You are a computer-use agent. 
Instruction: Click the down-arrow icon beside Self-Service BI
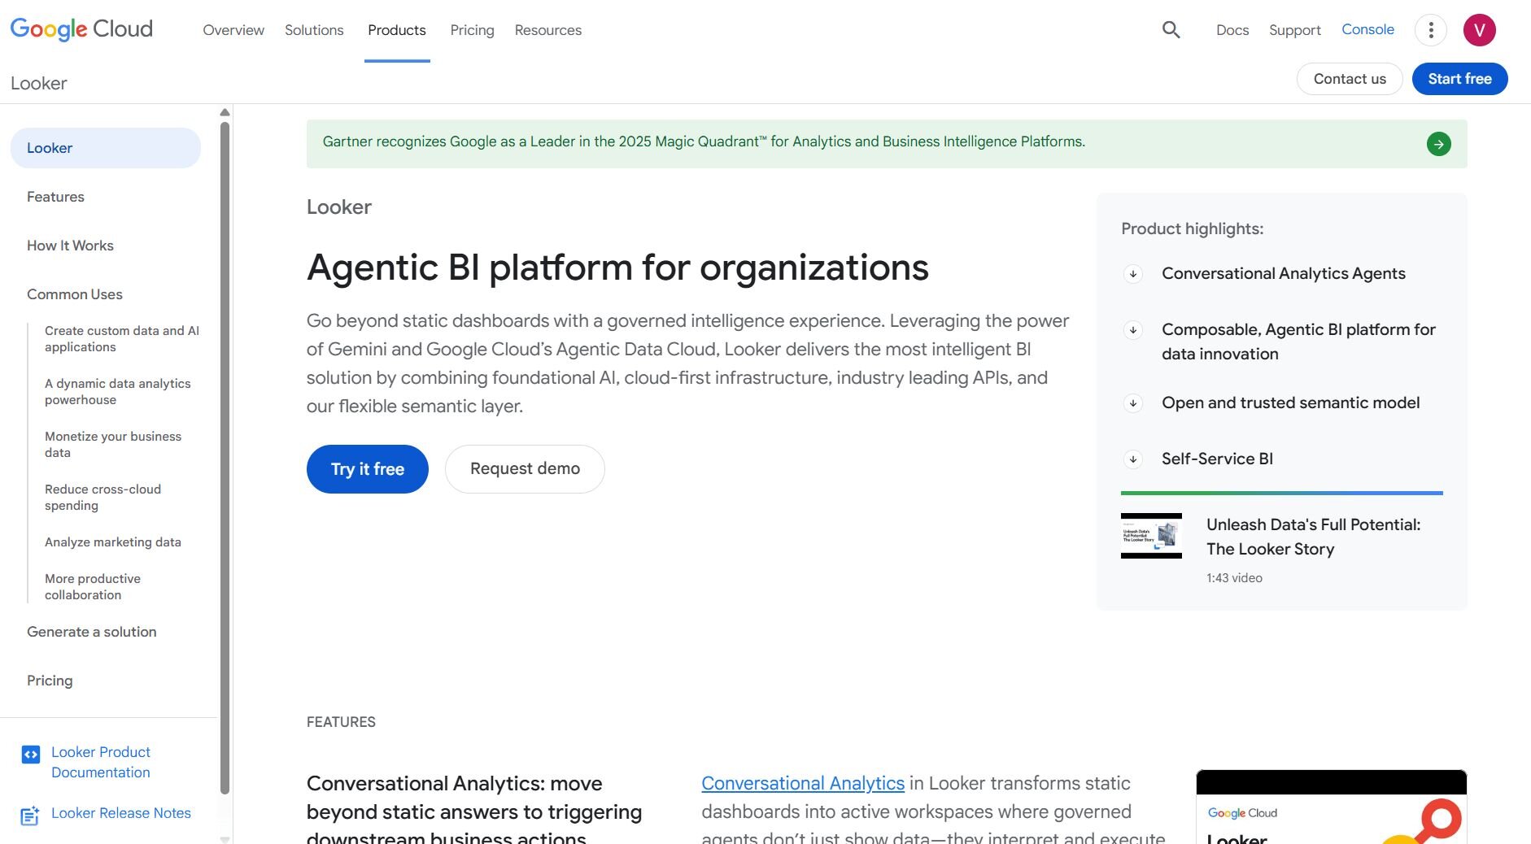pyautogui.click(x=1132, y=459)
